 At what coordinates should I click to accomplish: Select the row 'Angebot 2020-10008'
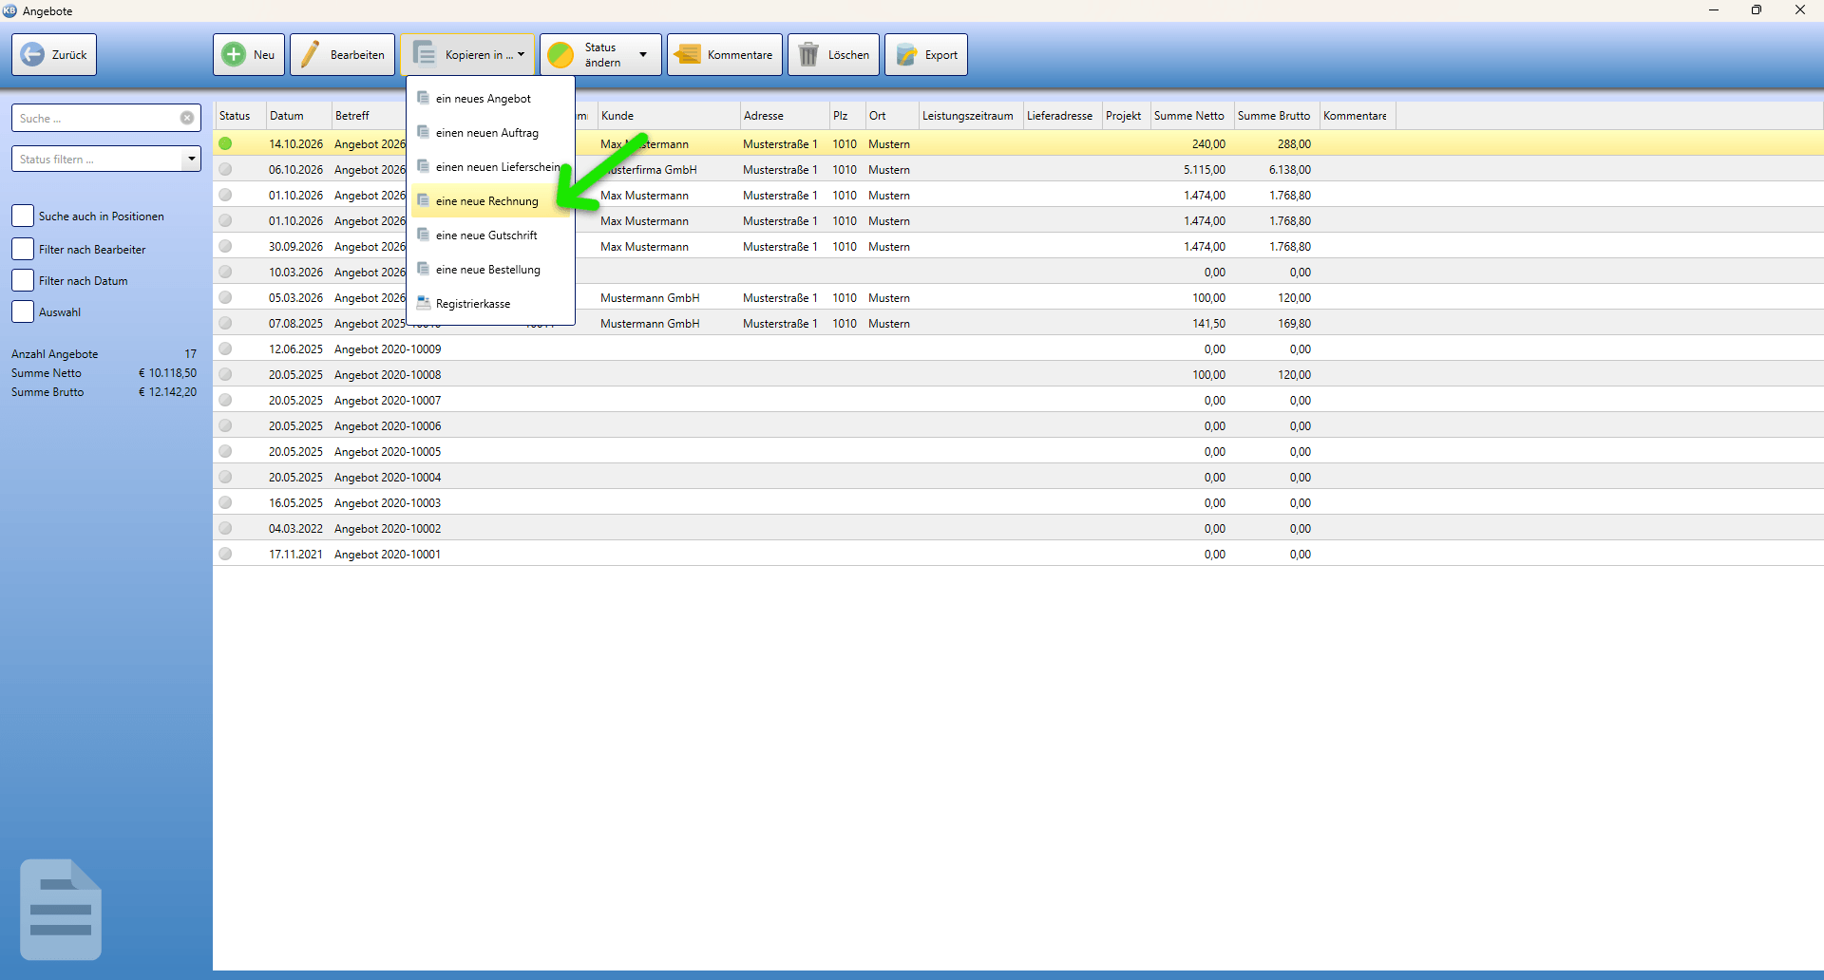[x=1017, y=374]
